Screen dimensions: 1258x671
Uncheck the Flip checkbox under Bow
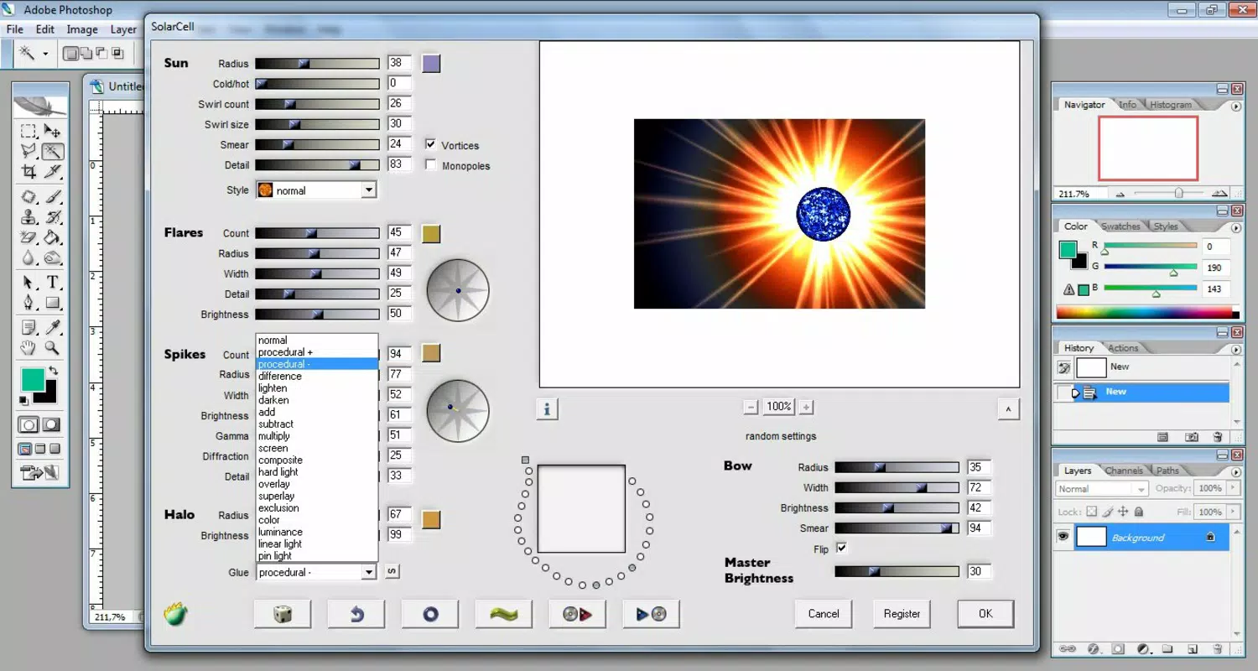[x=841, y=549]
